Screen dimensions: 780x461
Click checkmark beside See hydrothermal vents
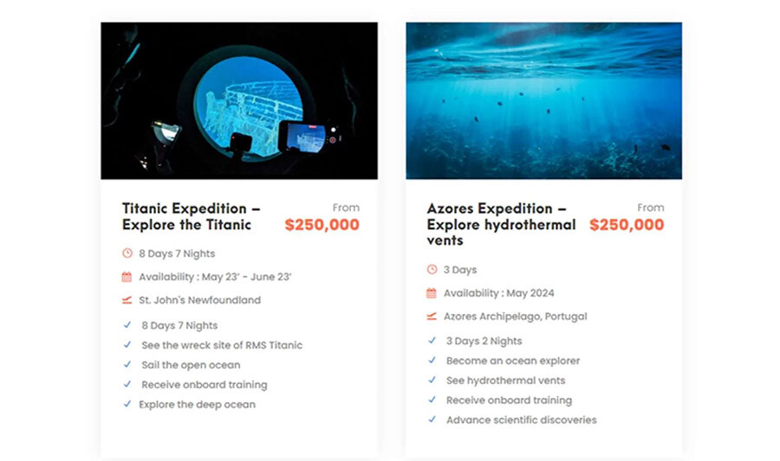pos(432,381)
